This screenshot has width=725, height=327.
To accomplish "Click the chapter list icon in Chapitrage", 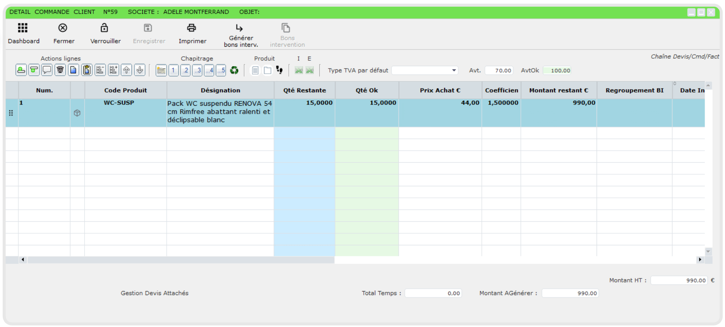I will [x=161, y=71].
